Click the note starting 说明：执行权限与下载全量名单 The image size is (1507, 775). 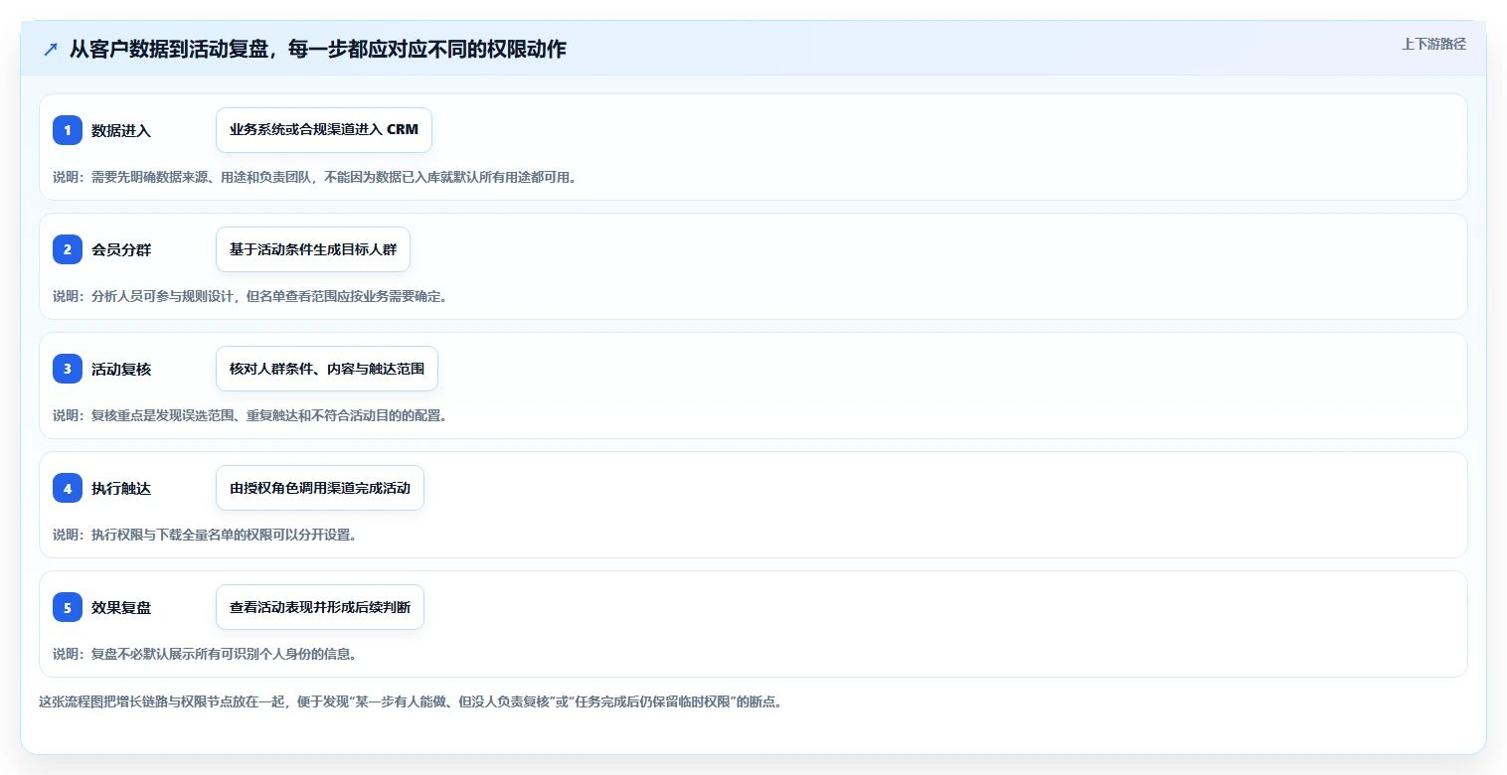pos(204,536)
